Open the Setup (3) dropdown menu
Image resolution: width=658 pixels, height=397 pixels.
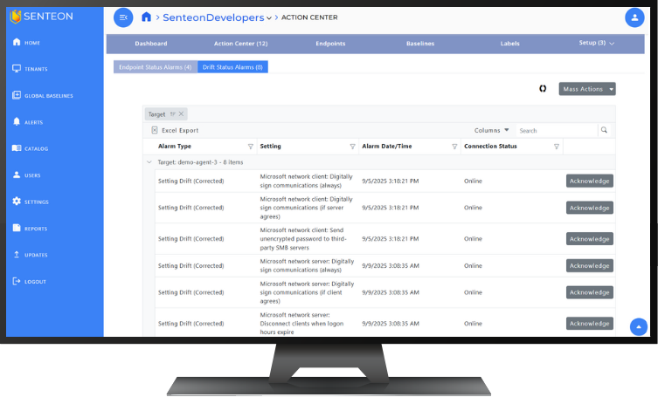click(597, 43)
